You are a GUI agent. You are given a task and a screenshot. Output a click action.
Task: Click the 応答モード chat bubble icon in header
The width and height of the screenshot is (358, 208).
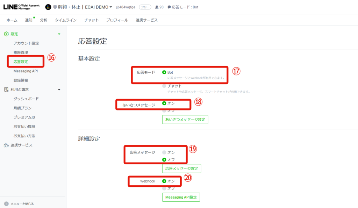tap(169, 7)
